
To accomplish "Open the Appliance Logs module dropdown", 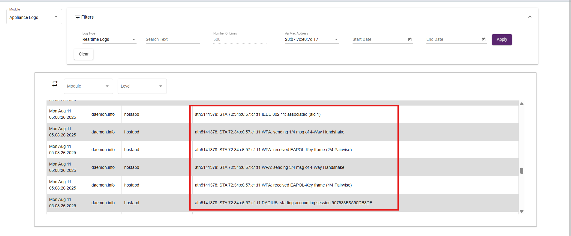I will click(34, 17).
